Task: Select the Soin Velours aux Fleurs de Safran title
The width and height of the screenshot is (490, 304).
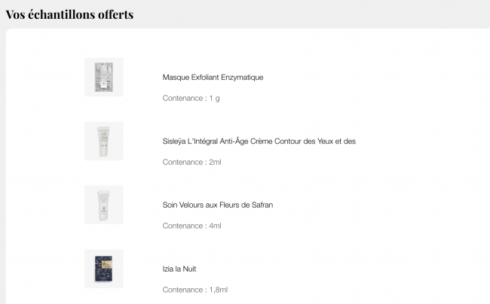Action: point(218,205)
